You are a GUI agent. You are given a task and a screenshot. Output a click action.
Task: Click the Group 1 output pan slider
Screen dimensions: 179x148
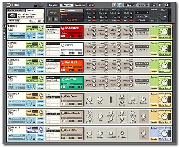165,128
